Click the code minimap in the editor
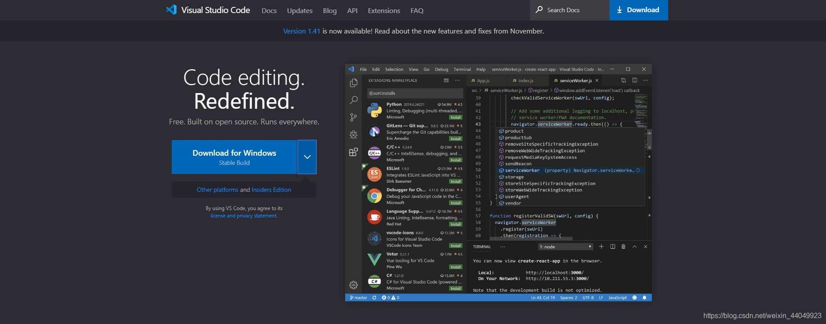 [641, 110]
